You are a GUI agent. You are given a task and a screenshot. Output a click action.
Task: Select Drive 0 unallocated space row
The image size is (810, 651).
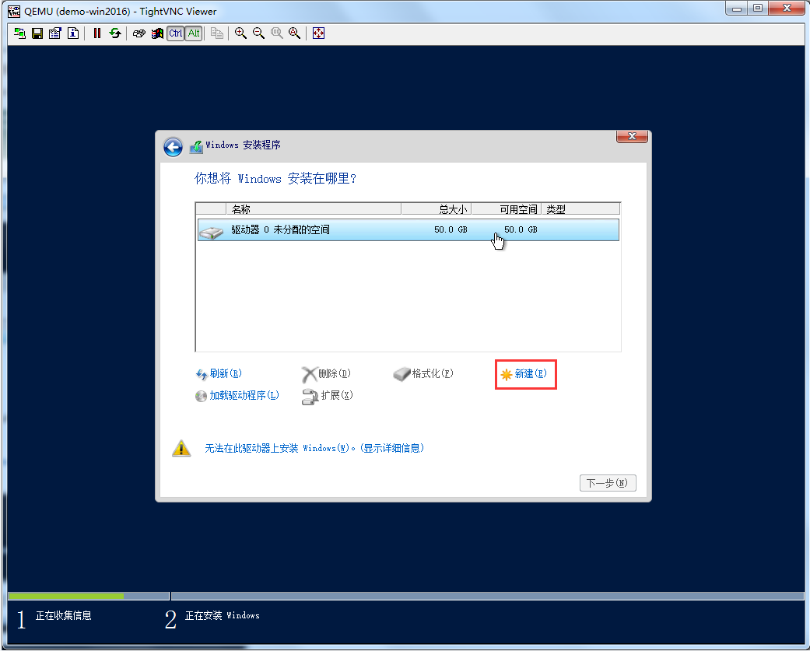pyautogui.click(x=408, y=229)
